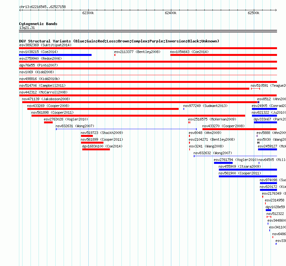Viewport: 286px width, 266px height.
Task: Click the red loss bar under nsv1054643
Action: pos(224,55)
